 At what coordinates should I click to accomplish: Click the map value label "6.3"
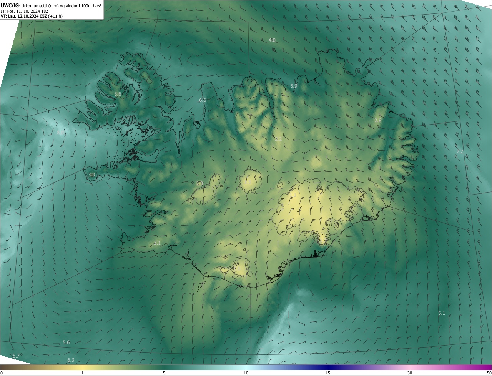[71, 360]
